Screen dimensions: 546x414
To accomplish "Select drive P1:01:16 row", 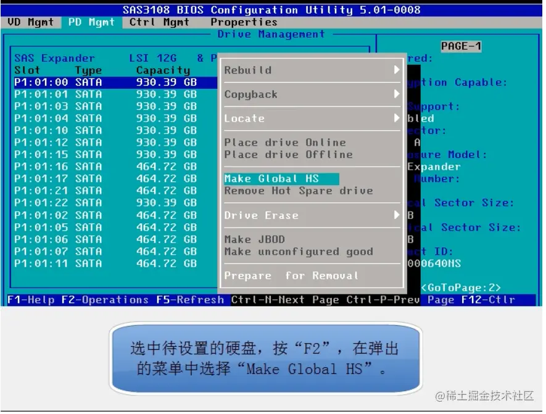I will 115,167.
